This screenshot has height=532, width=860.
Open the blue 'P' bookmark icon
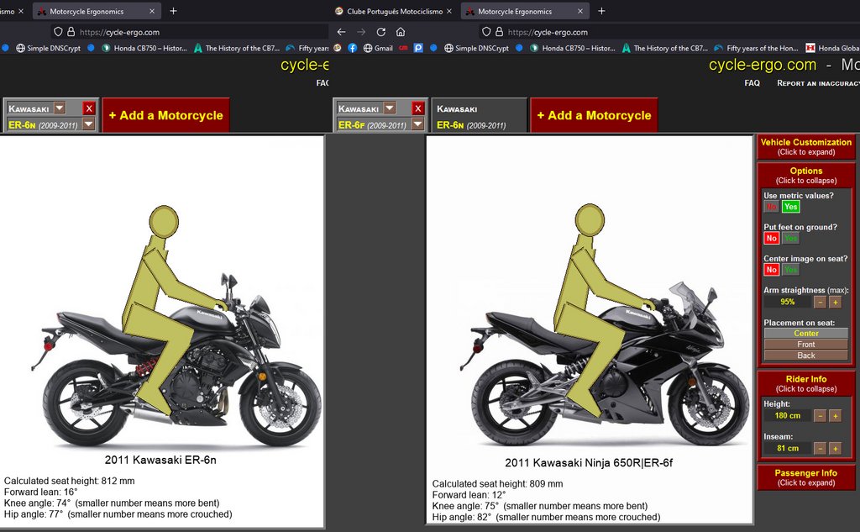pos(418,48)
